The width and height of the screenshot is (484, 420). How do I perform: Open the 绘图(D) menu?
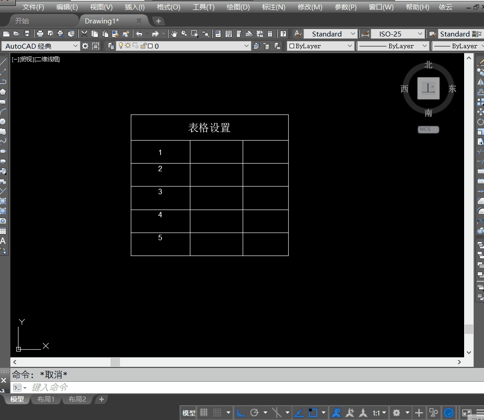[x=238, y=7]
